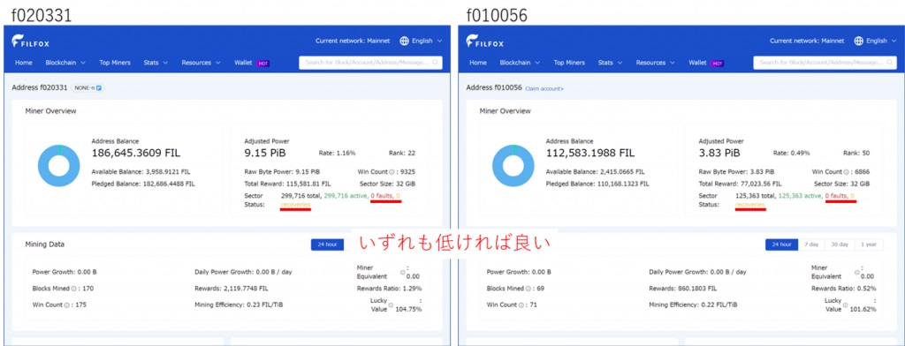Expand the Stats menu in f020331 window
The image size is (905, 346).
[x=156, y=63]
